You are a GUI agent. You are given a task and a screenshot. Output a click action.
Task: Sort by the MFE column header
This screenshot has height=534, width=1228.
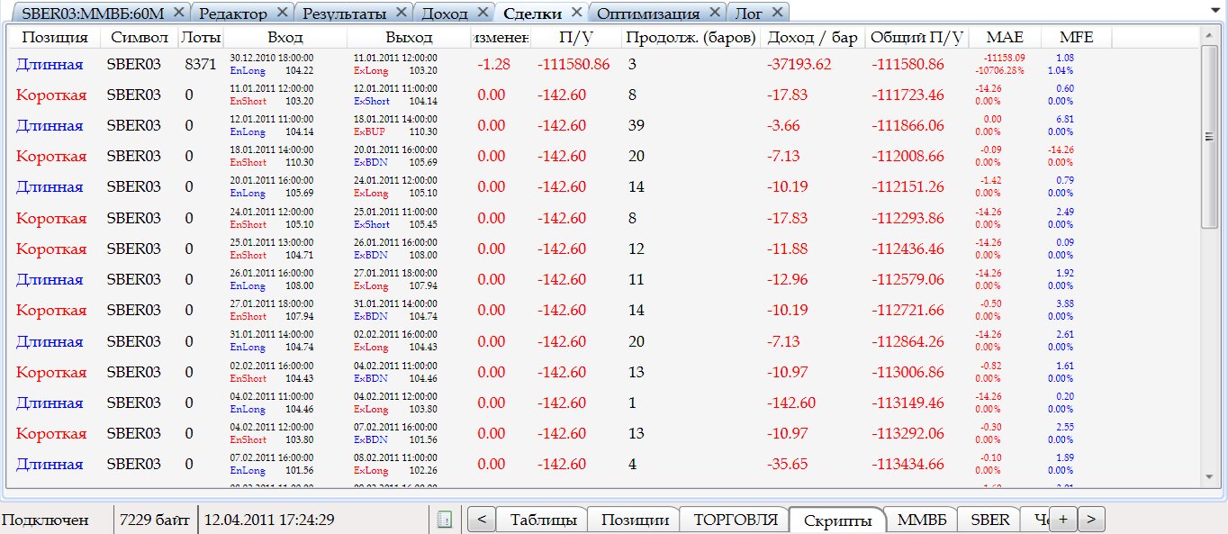click(1076, 37)
